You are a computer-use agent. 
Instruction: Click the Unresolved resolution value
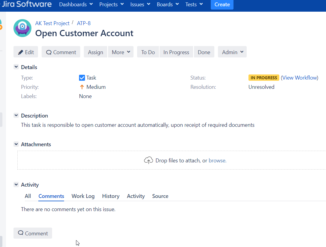pos(261,87)
